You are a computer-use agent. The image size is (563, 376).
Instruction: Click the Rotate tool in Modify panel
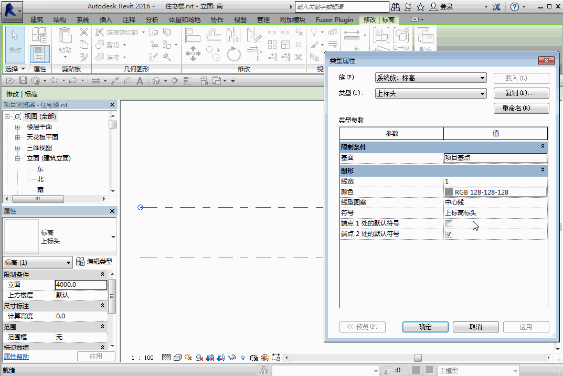point(233,53)
